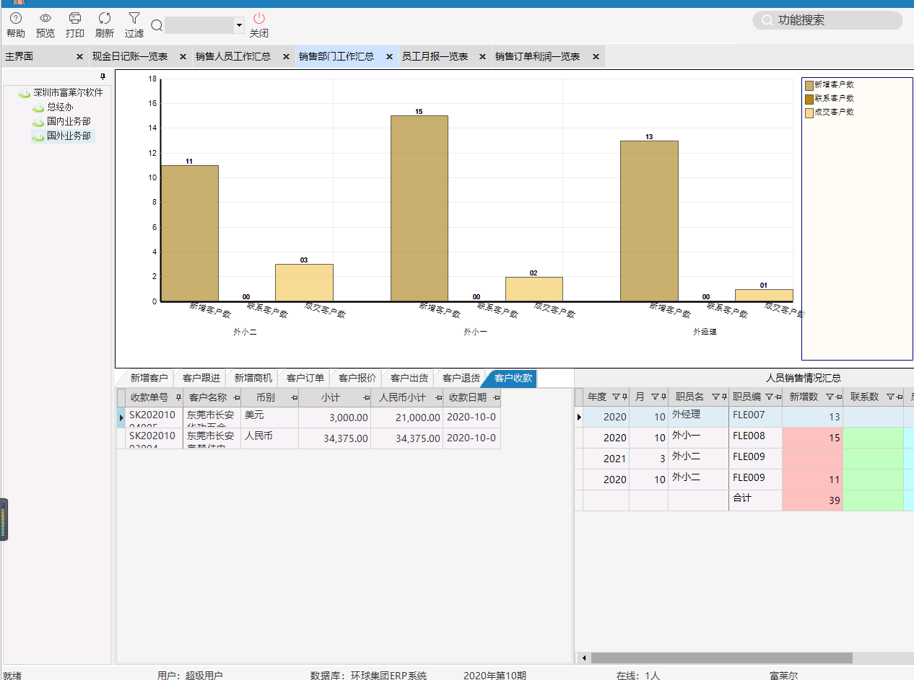
Task: Click the 关闭 power icon
Action: [x=259, y=19]
